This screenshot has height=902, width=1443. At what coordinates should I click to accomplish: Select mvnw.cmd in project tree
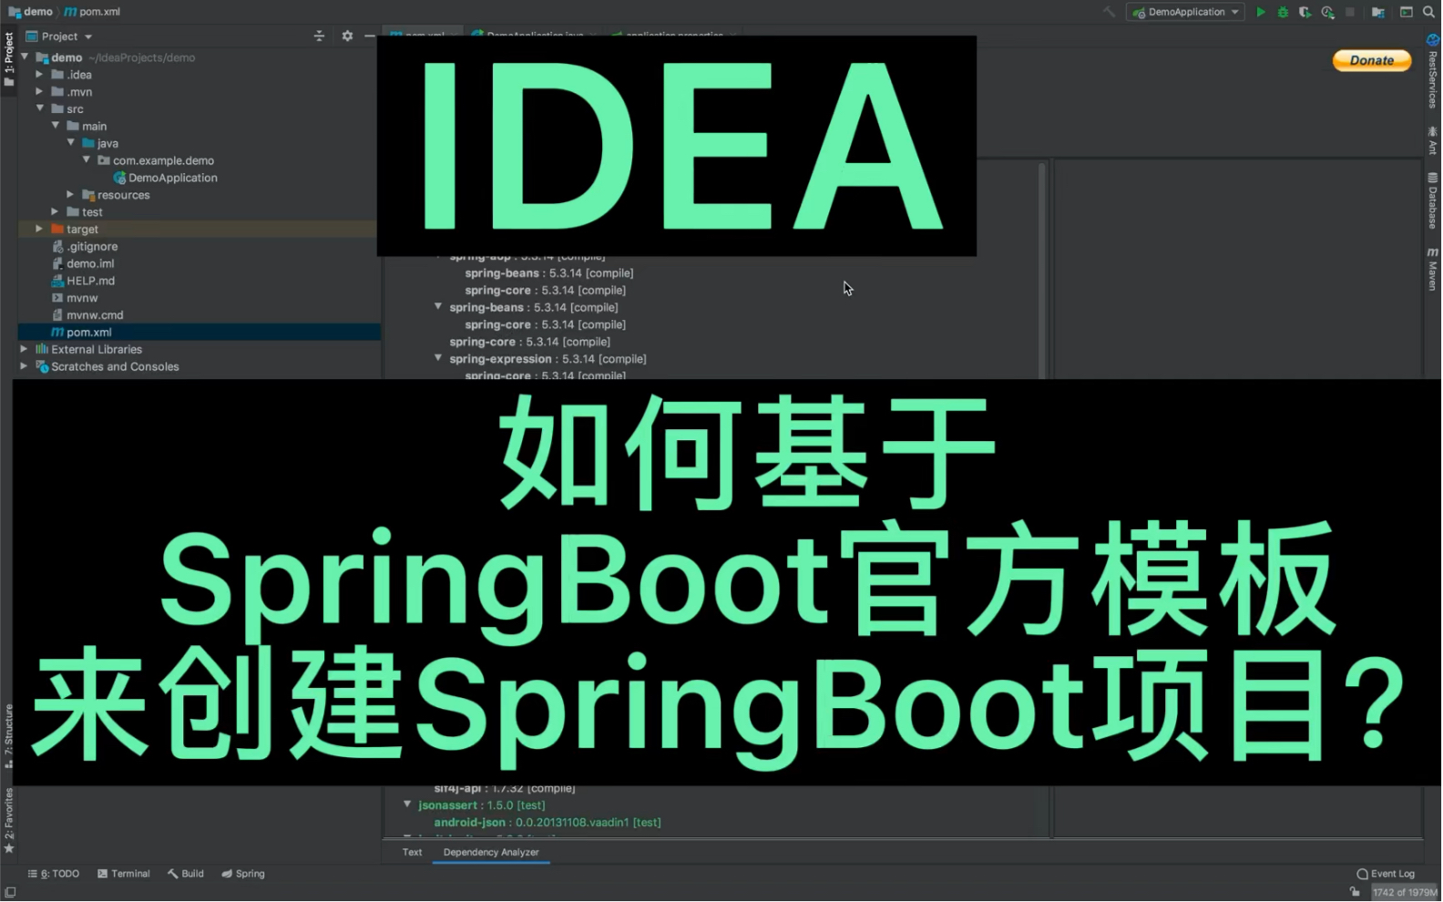87,315
